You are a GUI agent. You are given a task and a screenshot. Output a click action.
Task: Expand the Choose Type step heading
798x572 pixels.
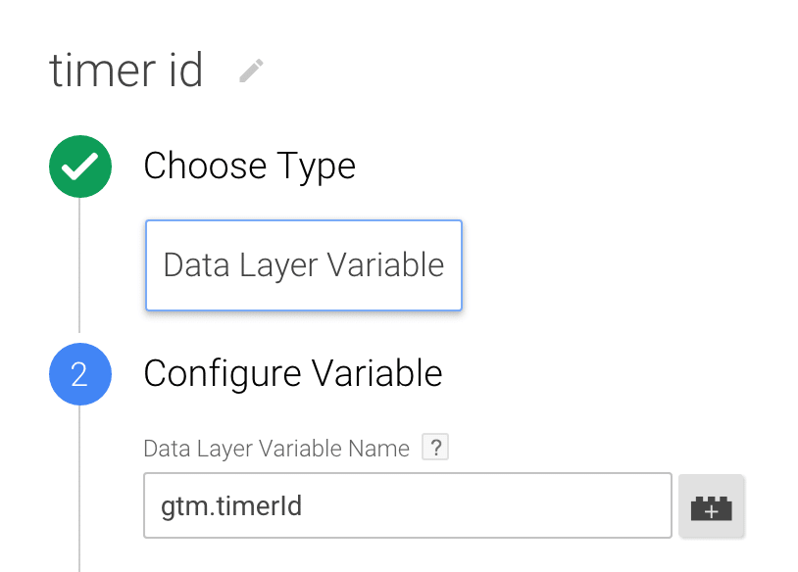pyautogui.click(x=249, y=167)
